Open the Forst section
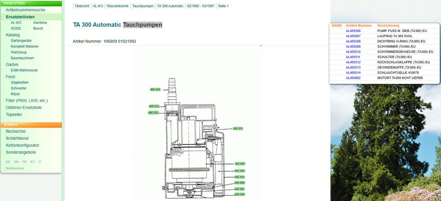Screen dimensions: 441x201 click(x=11, y=76)
